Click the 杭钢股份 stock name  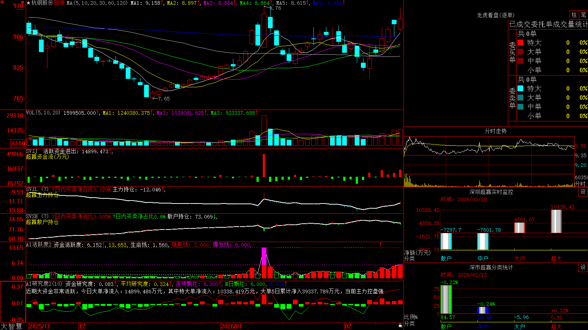pyautogui.click(x=42, y=3)
